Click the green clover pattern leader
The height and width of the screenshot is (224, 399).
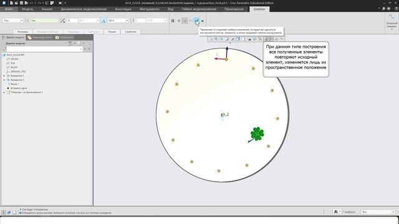pos(257,134)
